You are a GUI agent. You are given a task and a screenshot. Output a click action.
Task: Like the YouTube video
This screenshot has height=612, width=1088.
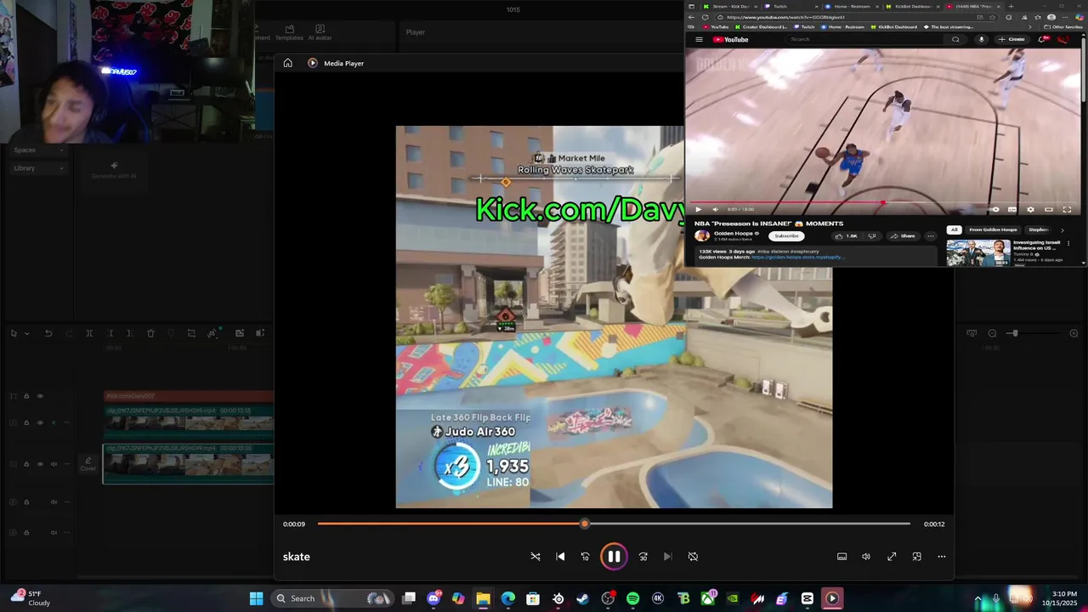[847, 235]
